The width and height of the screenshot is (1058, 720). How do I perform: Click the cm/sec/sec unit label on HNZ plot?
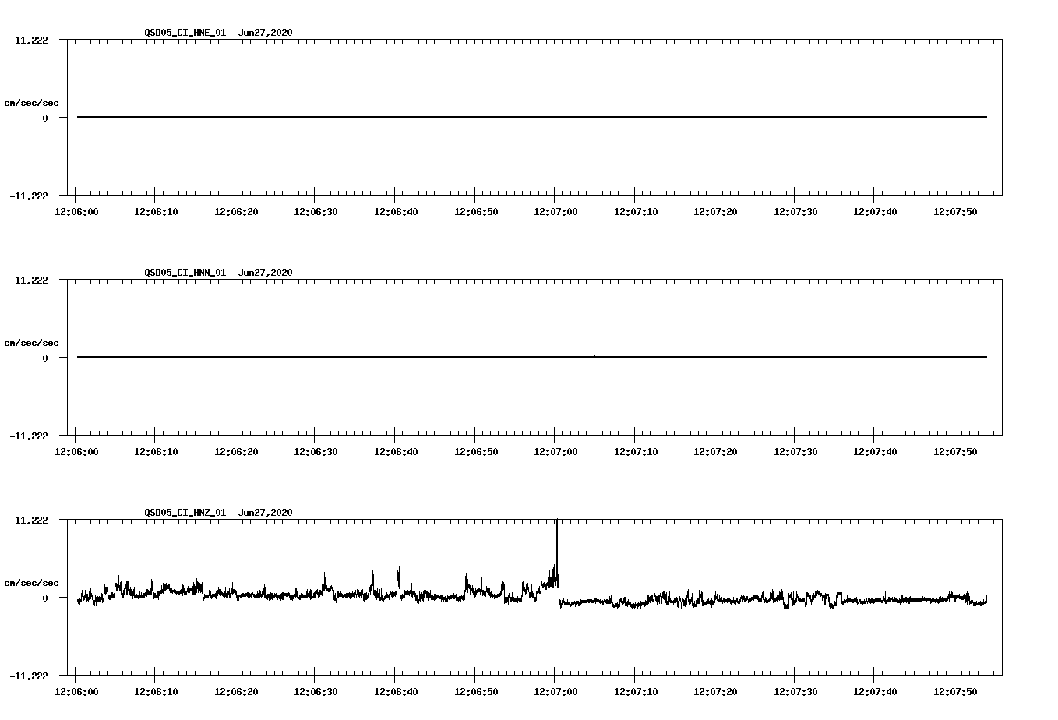point(31,583)
